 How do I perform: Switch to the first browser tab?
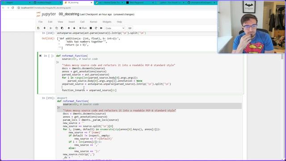tap(17, 3)
